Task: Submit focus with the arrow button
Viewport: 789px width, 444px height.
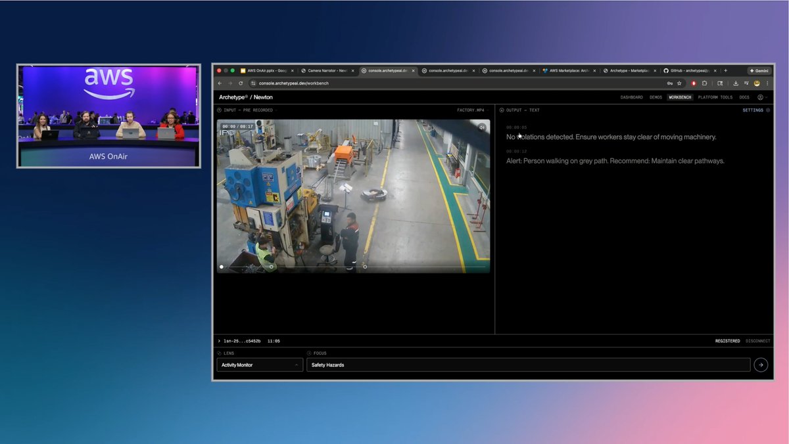Action: click(x=761, y=365)
